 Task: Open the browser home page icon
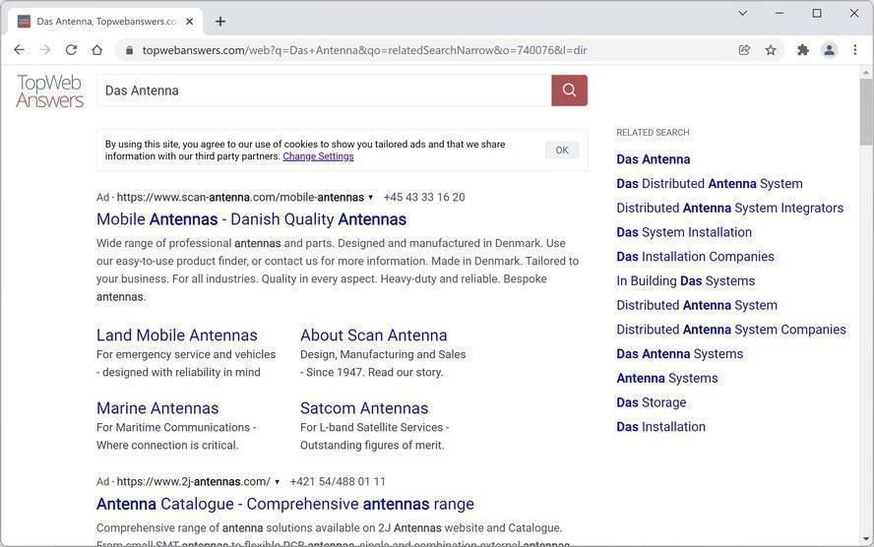click(97, 50)
